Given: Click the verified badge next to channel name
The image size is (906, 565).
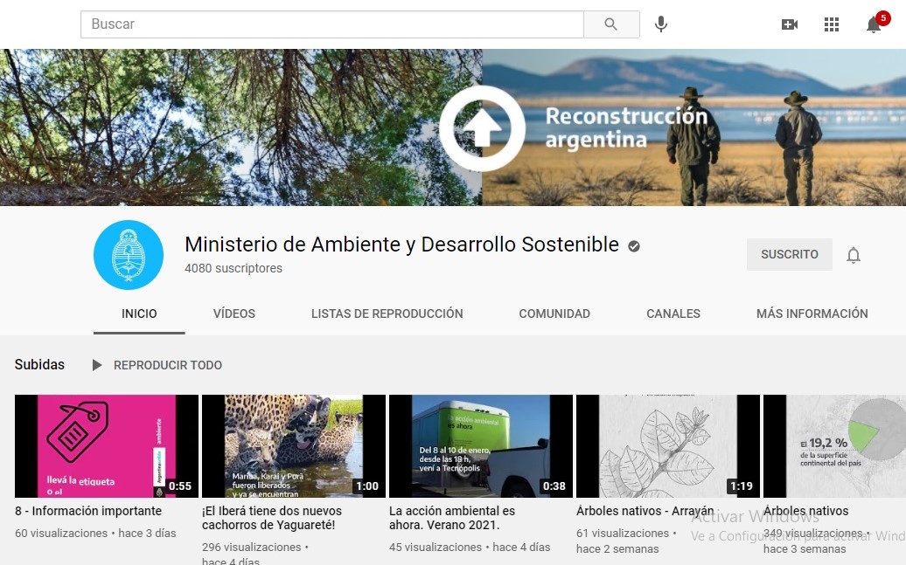Looking at the screenshot, I should 634,246.
